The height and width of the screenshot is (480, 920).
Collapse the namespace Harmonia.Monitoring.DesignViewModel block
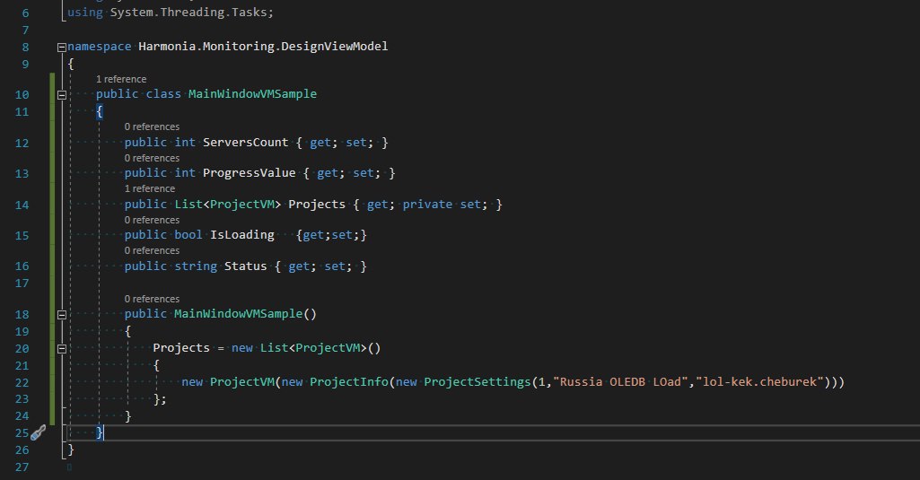(62, 48)
